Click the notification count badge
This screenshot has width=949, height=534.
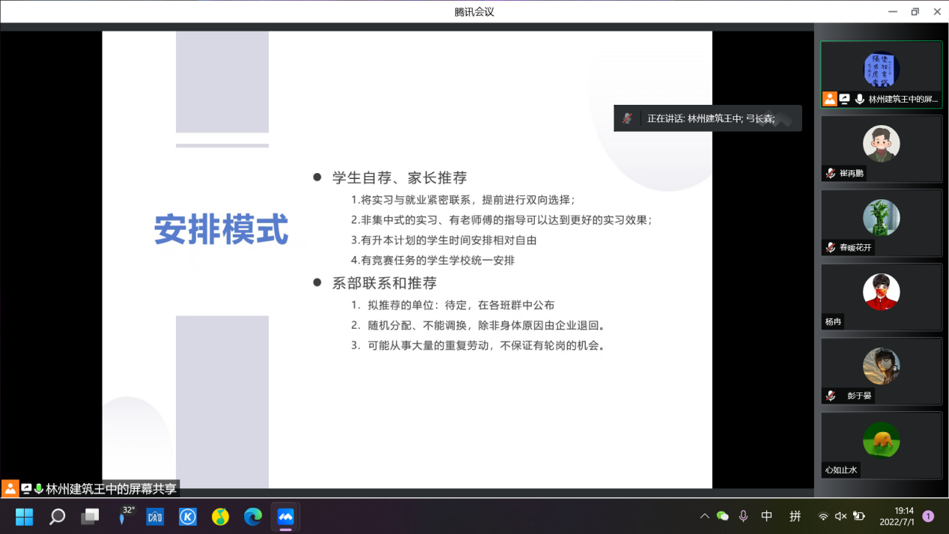pyautogui.click(x=929, y=516)
